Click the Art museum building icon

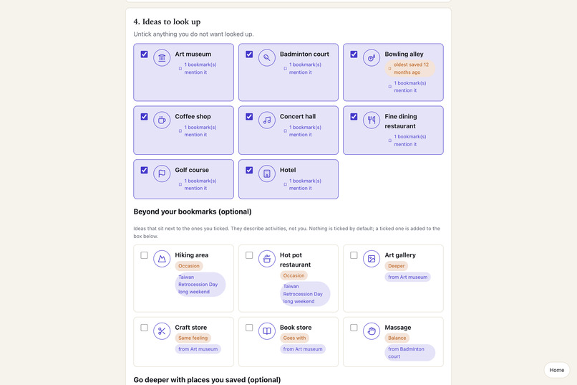[x=162, y=58]
